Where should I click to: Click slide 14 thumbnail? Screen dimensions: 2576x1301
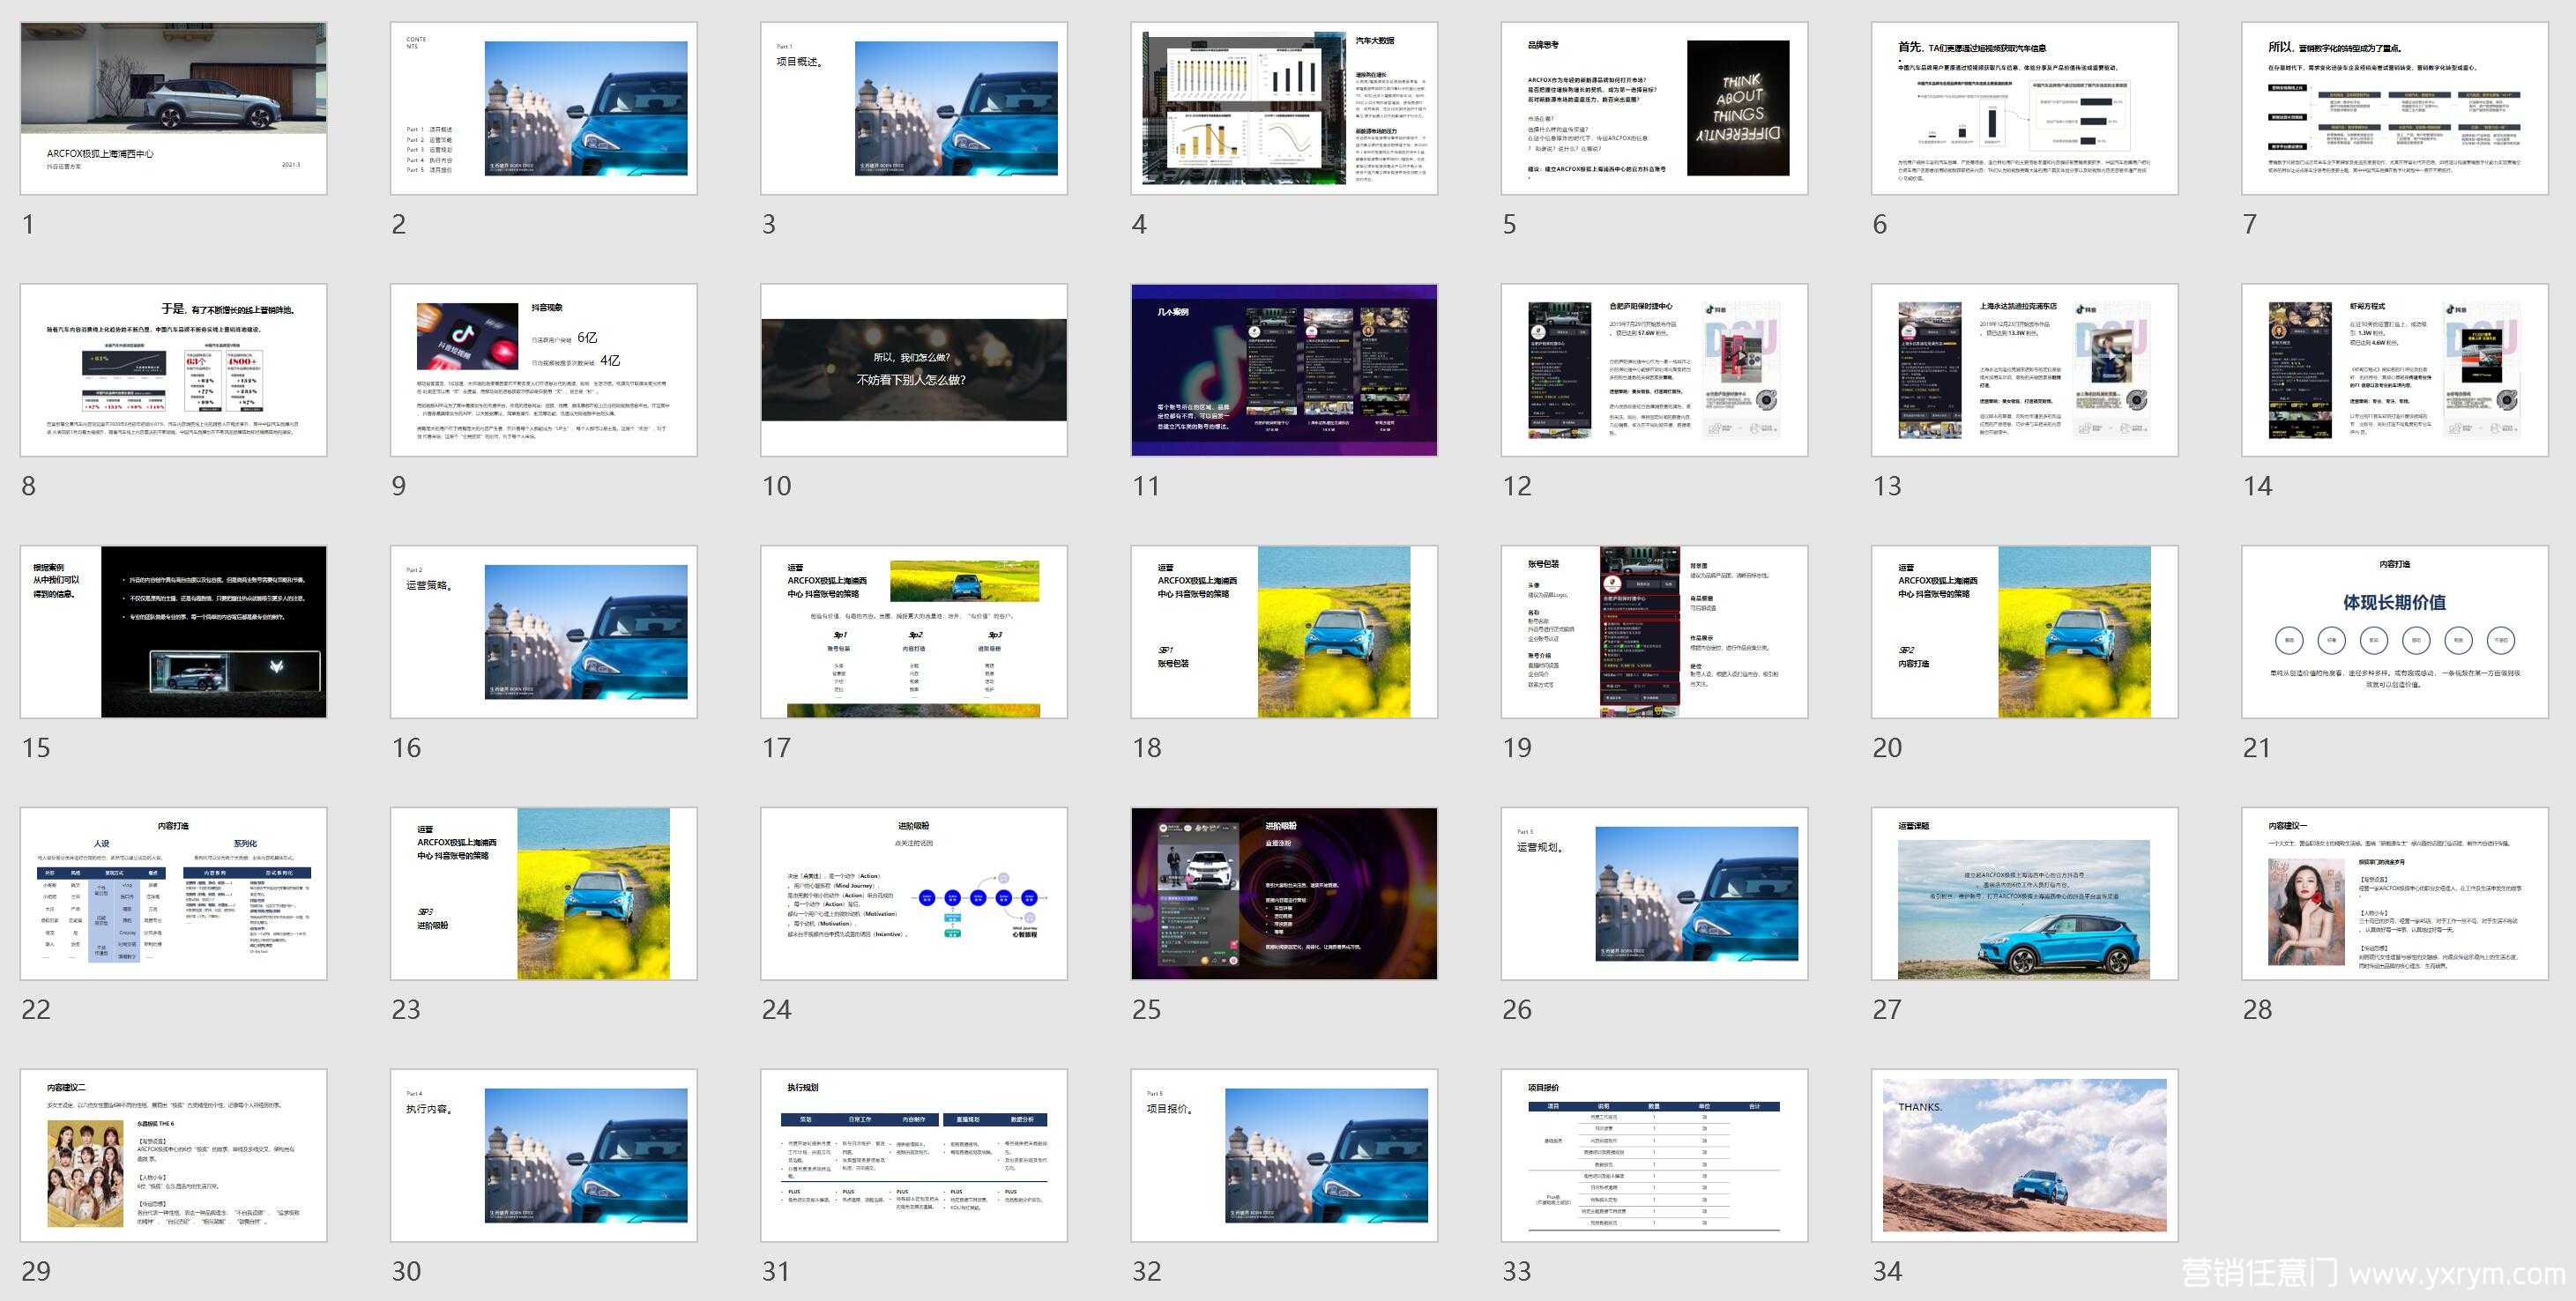pyautogui.click(x=2395, y=370)
